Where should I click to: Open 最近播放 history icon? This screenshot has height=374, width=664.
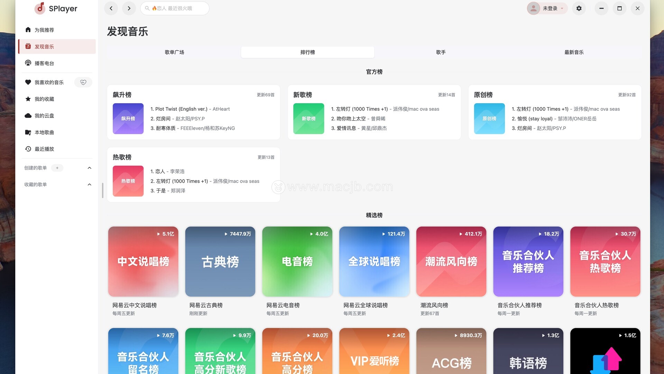click(28, 149)
